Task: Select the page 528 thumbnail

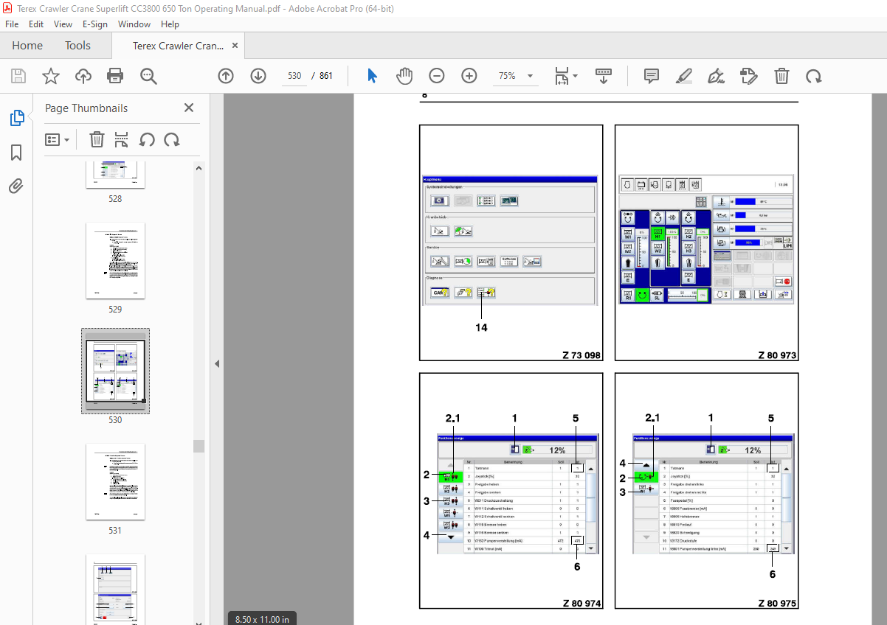Action: click(x=115, y=176)
